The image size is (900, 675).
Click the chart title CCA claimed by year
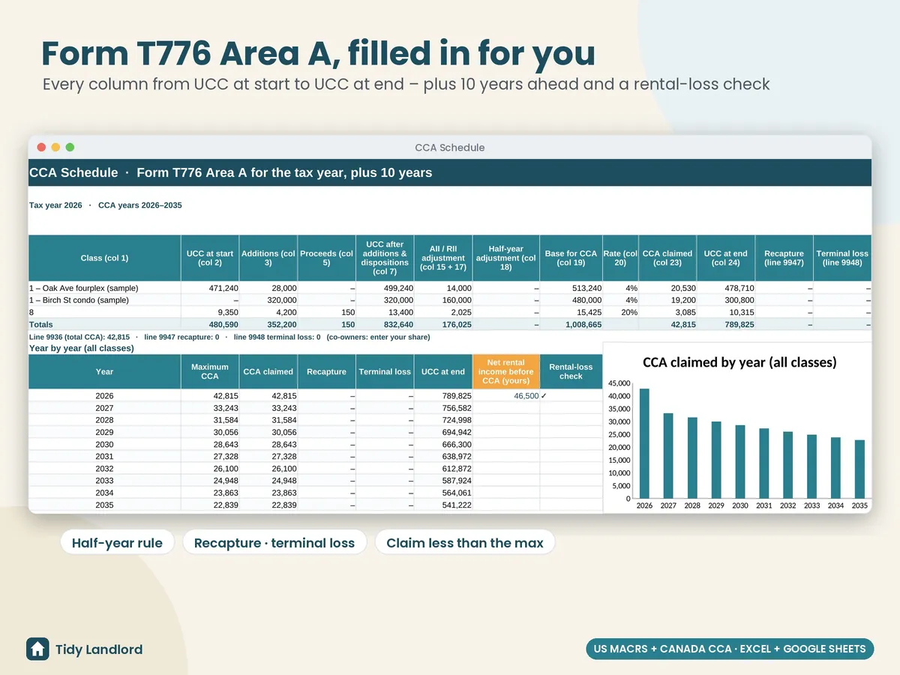pyautogui.click(x=739, y=362)
